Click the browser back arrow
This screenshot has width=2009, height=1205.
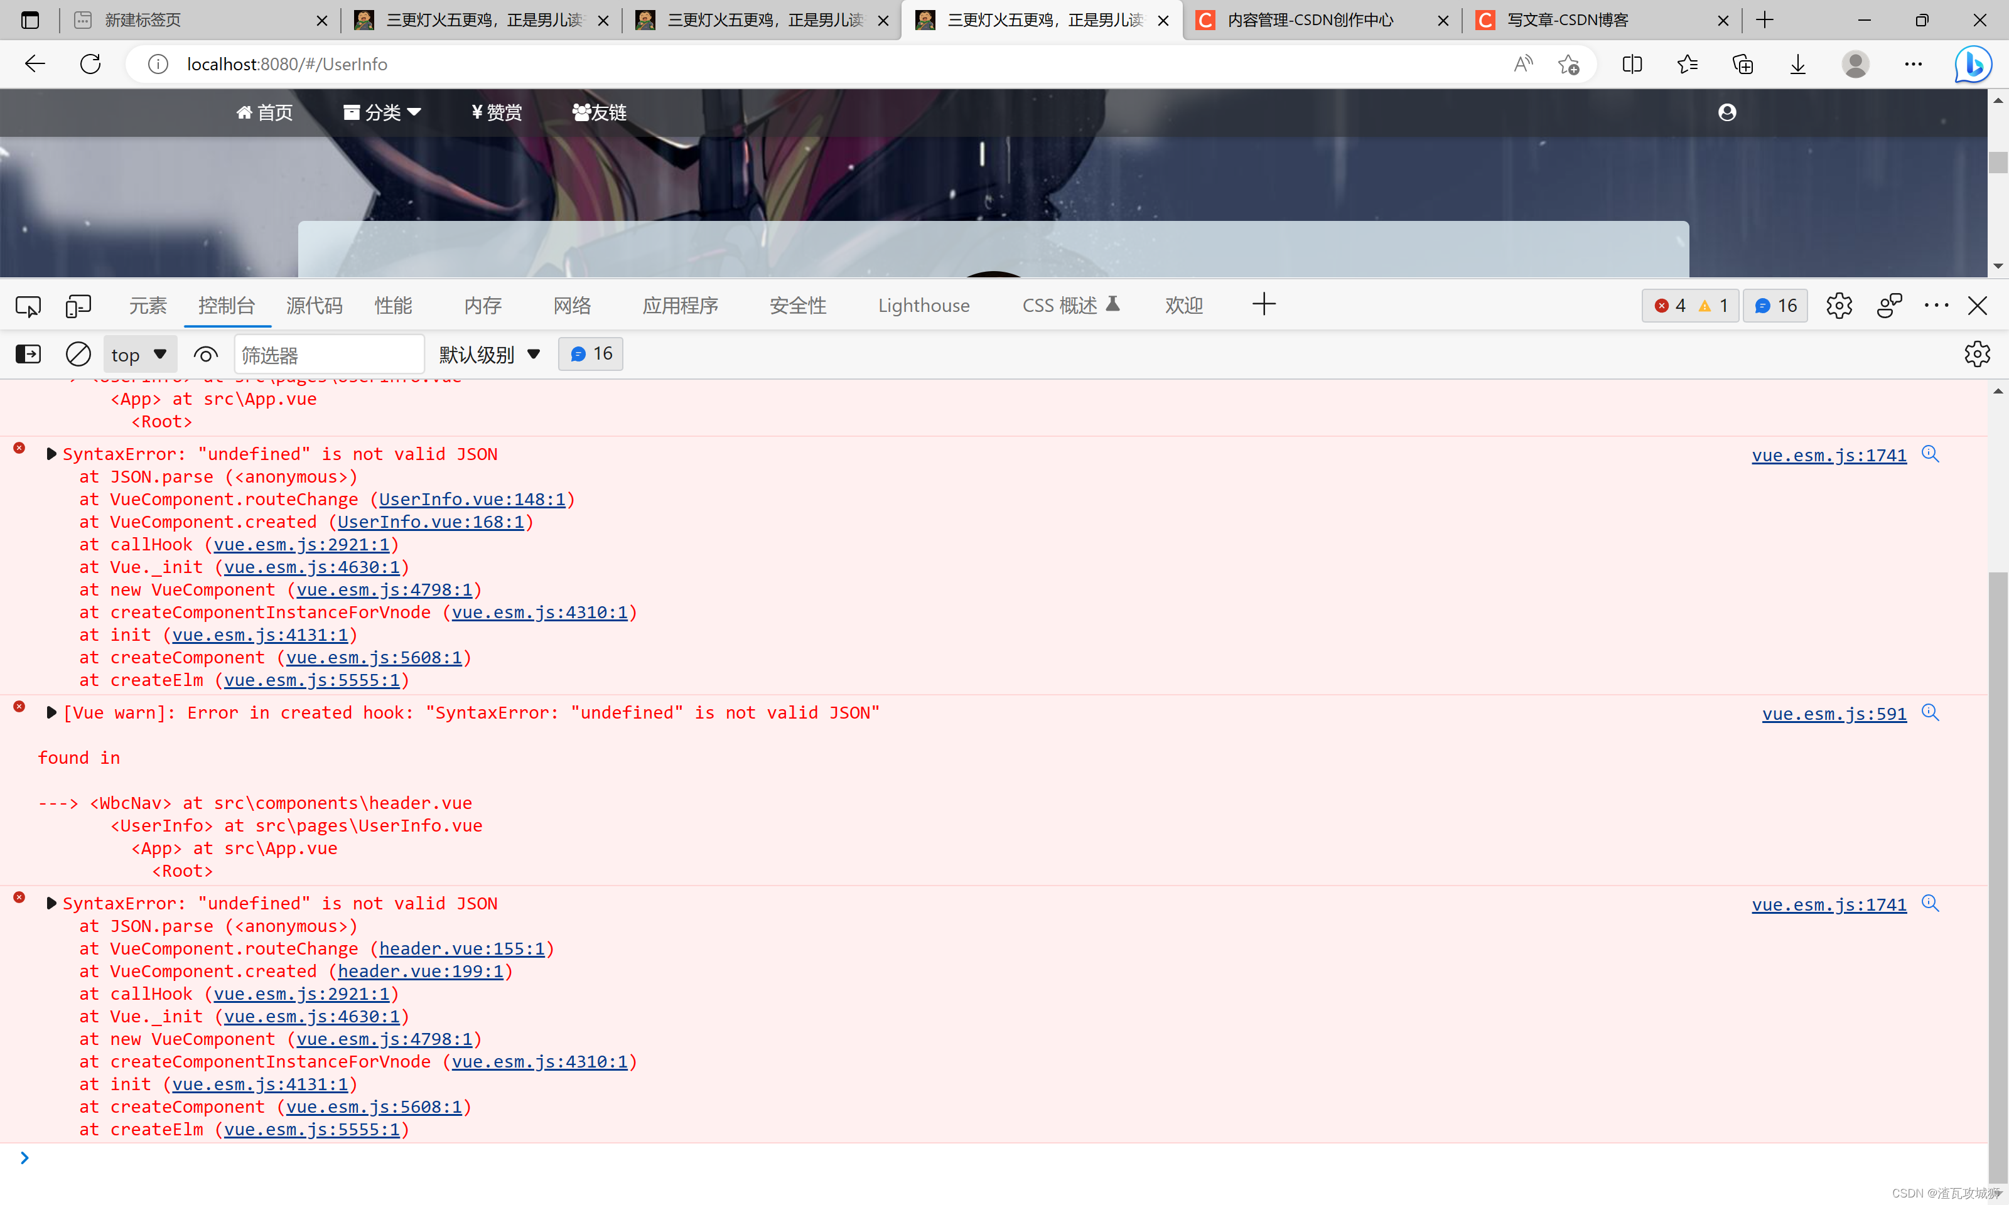tap(34, 63)
